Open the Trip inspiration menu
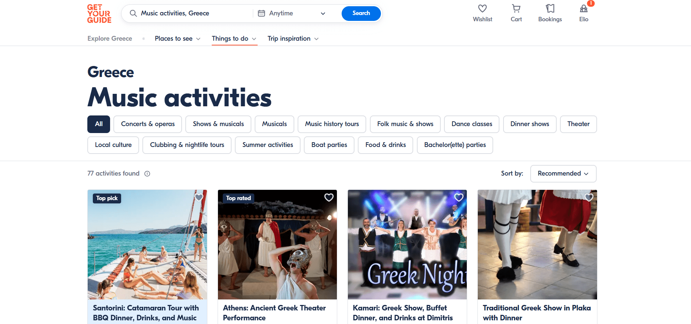 (293, 38)
